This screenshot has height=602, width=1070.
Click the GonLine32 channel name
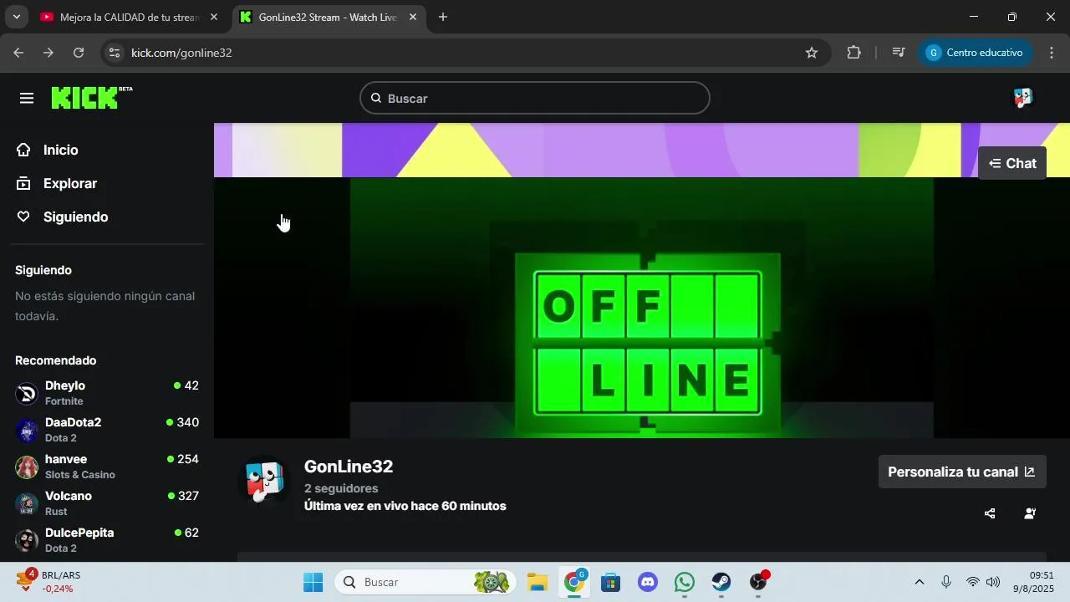349,467
